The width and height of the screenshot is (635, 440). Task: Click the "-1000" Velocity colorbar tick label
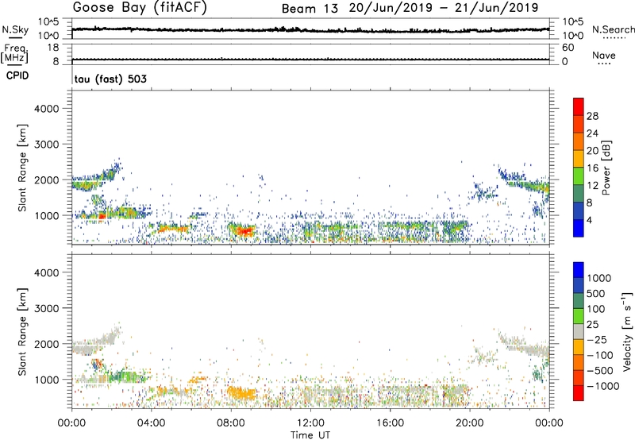[x=602, y=386]
